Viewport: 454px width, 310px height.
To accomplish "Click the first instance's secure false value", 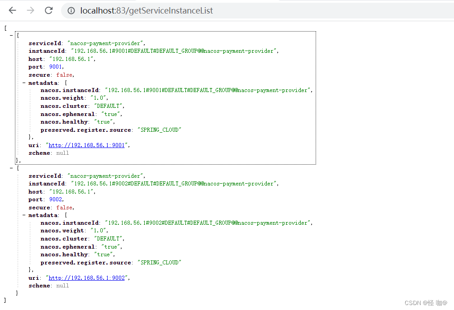I will [65, 75].
